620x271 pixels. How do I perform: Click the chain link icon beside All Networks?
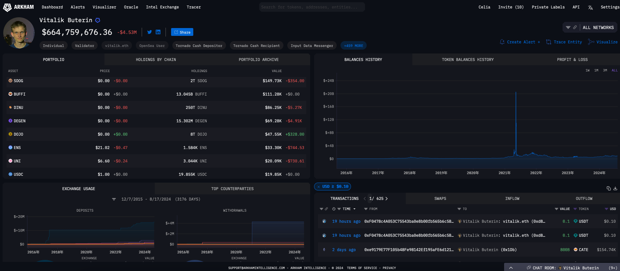pos(575,27)
